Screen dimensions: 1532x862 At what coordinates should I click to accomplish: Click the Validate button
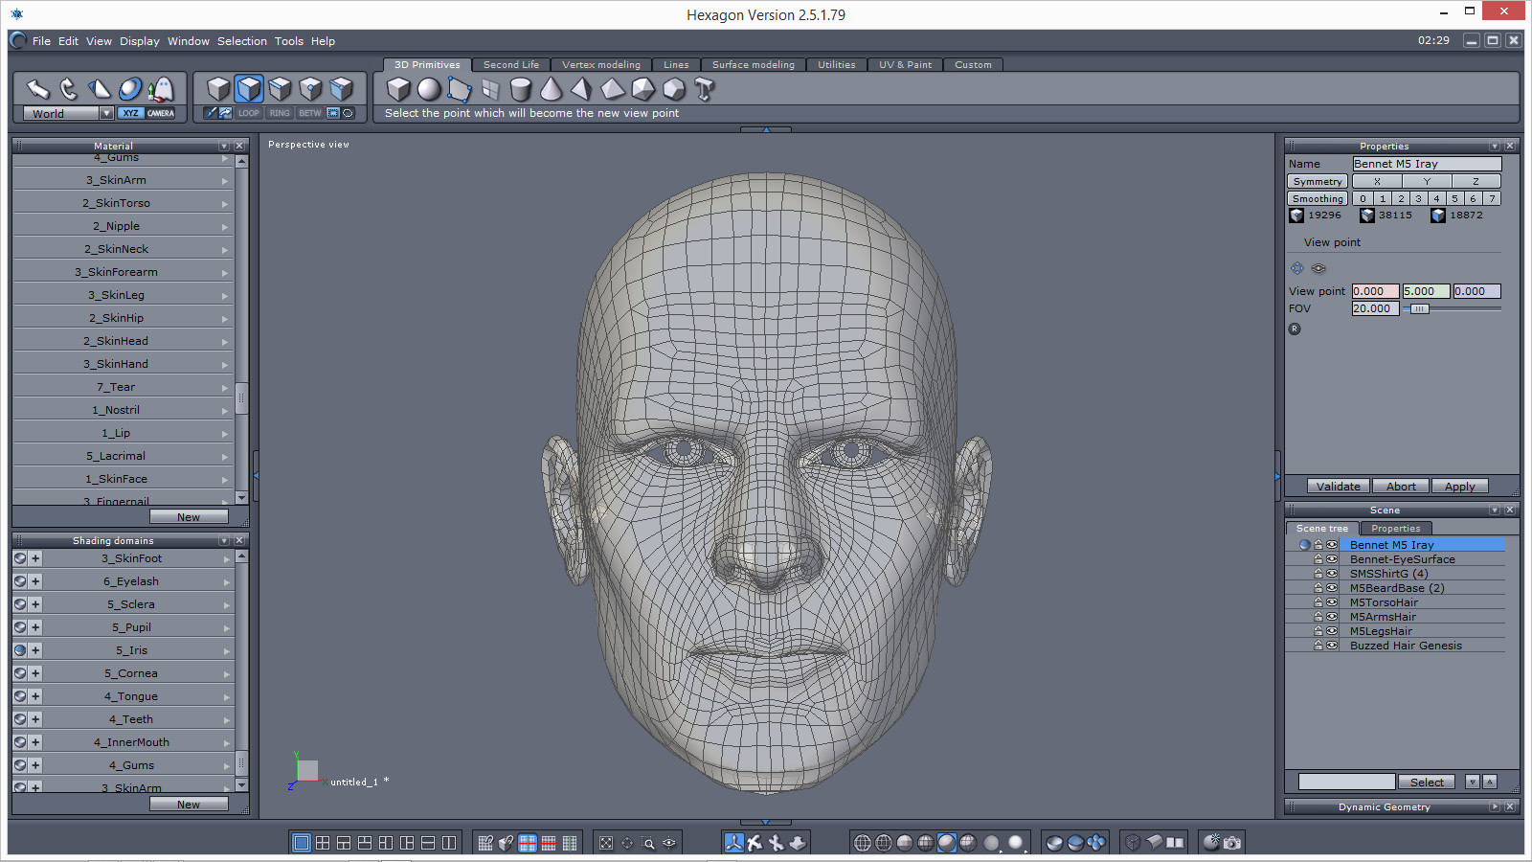click(1338, 487)
